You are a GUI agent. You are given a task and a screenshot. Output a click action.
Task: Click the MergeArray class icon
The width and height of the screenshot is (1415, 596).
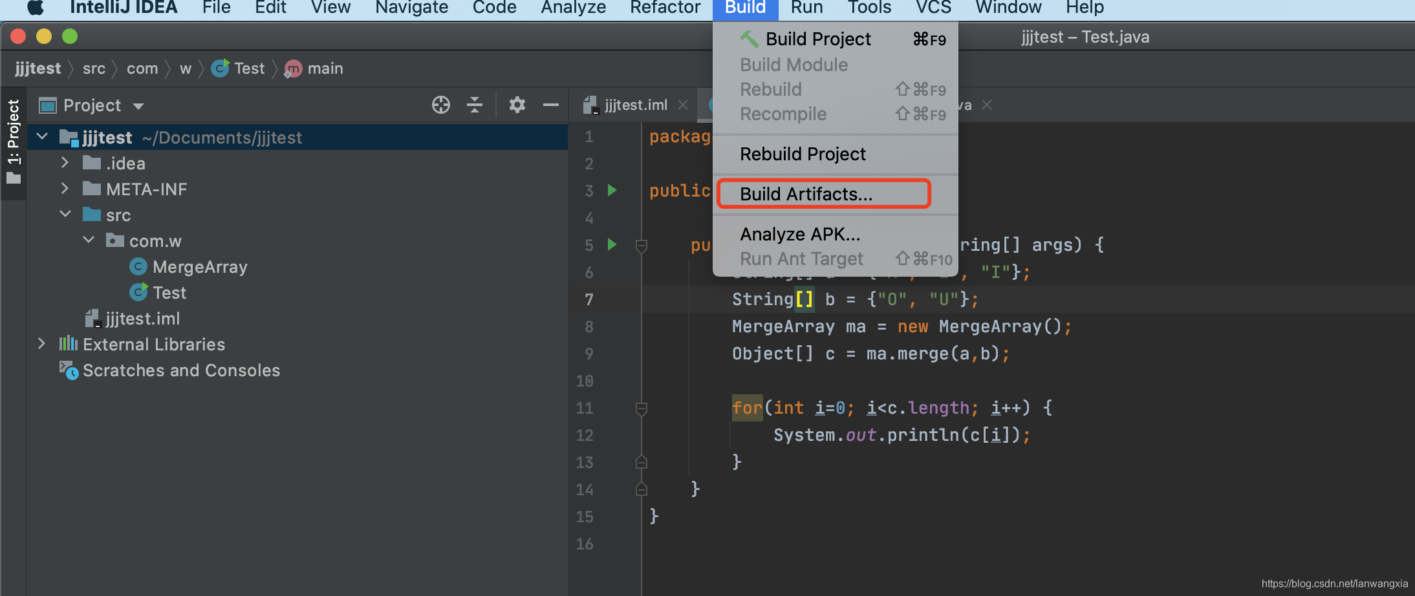pos(138,266)
